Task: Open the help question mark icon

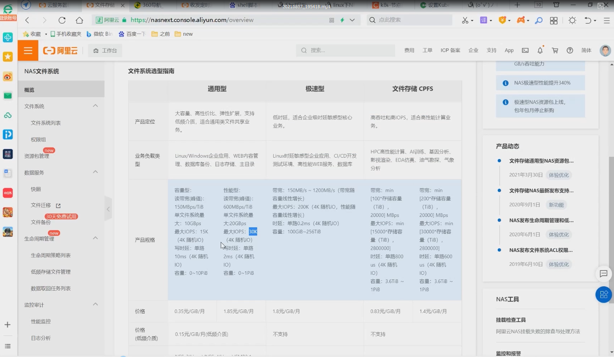Action: [570, 50]
